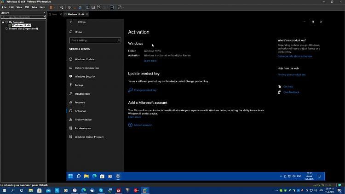Open the Tabs menu
The image size is (345, 194).
point(34,7)
